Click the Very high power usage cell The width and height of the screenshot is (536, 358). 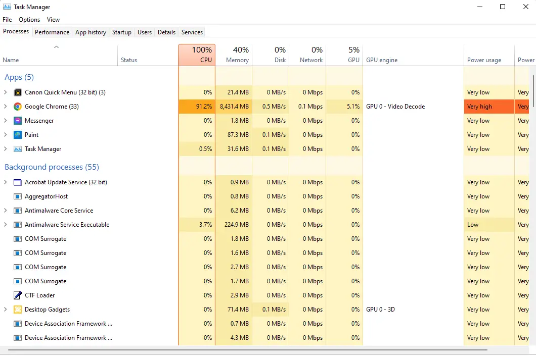point(489,107)
